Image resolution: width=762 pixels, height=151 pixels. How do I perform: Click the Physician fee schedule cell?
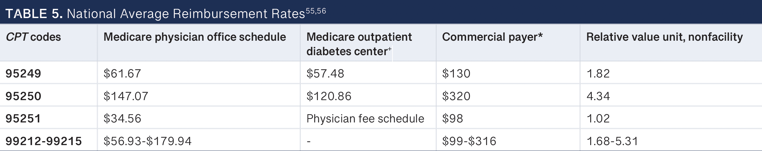tap(365, 118)
